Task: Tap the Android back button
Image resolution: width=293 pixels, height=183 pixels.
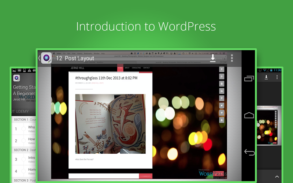Action: pyautogui.click(x=249, y=152)
